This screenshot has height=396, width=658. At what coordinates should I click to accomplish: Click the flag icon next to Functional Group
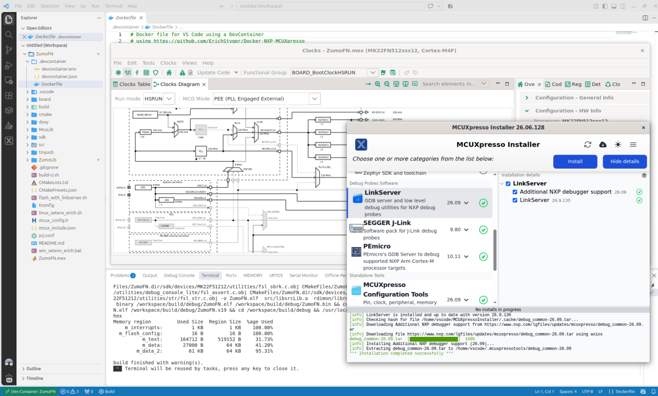pos(384,72)
